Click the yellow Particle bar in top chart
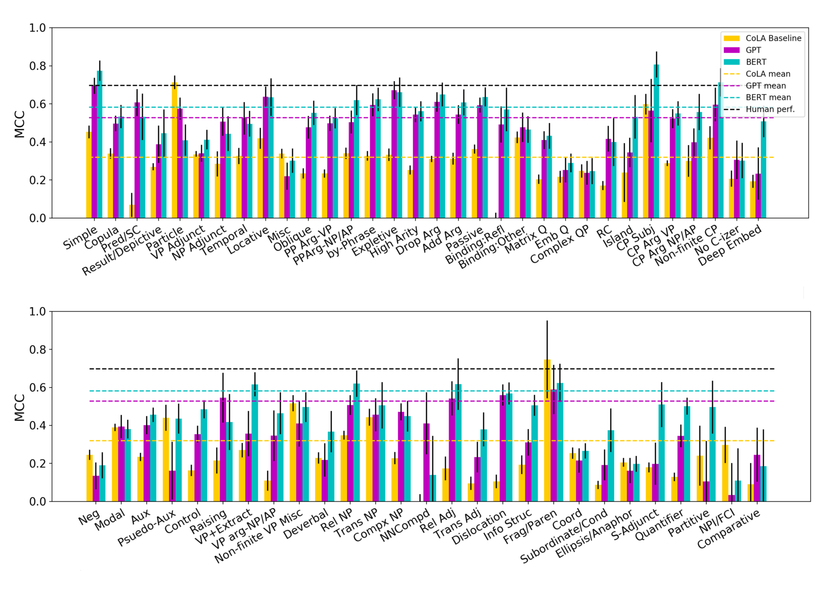Screen dimensions: 814x594 [174, 151]
